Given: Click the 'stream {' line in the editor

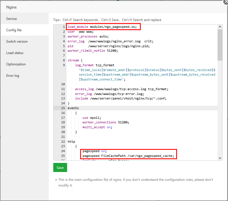Looking at the screenshot, I should (75, 60).
